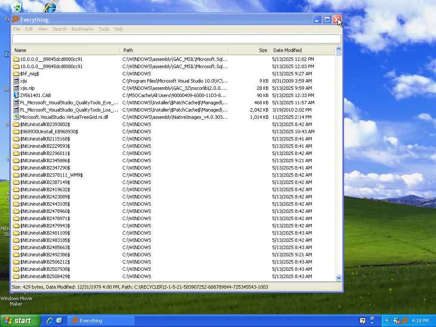Select folder icon of first 10.0.0.0__89845dcd8080cc91 row (12:02 PM)
Image resolution: width=436 pixels, height=327 pixels.
(x=16, y=59)
